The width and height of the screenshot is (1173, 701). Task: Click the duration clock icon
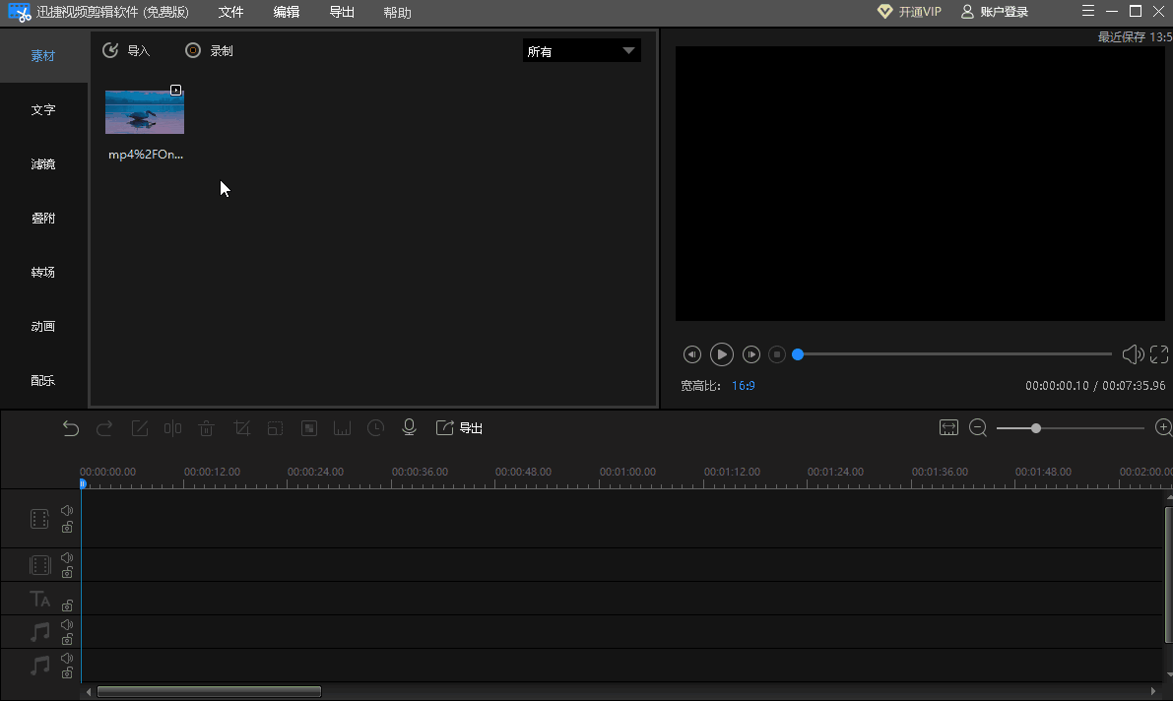click(375, 428)
